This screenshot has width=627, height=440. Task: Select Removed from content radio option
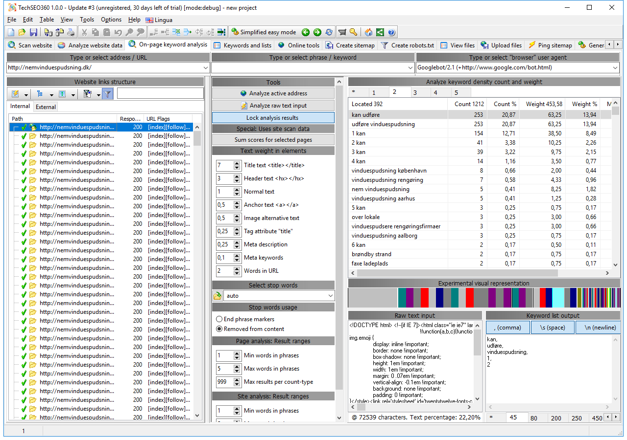point(219,329)
